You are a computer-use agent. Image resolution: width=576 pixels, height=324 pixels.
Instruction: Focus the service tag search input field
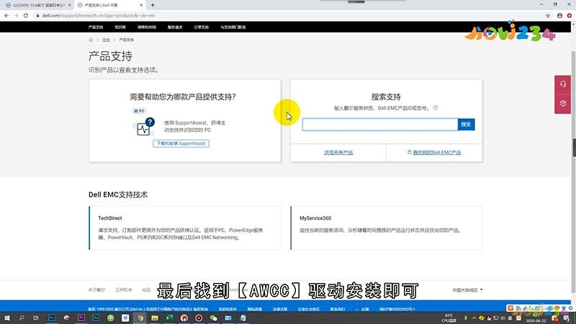coord(380,125)
